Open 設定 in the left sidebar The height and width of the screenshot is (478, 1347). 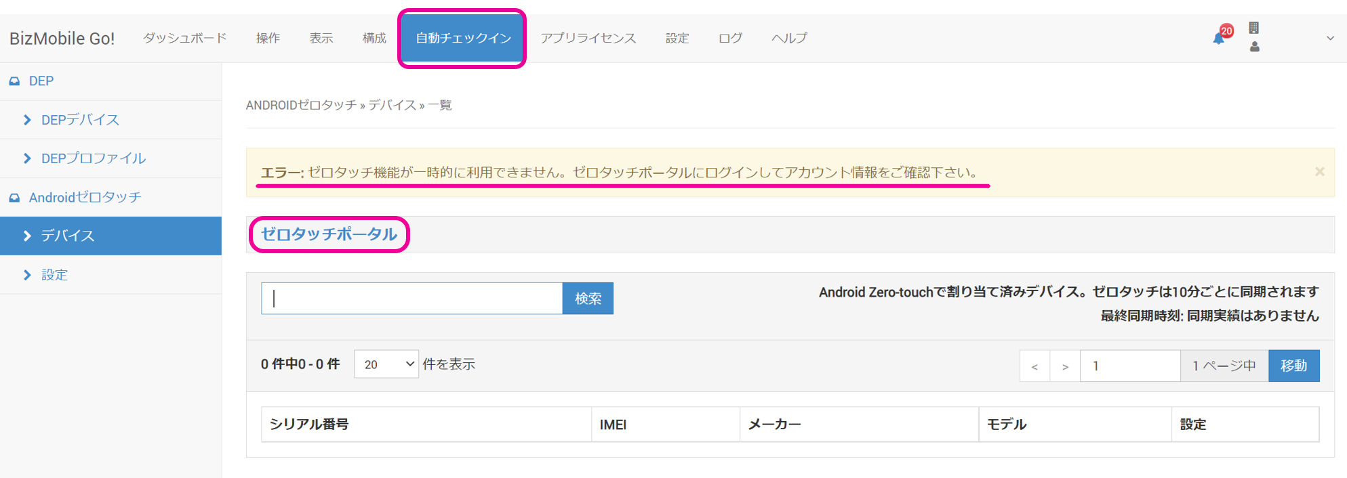coord(54,275)
